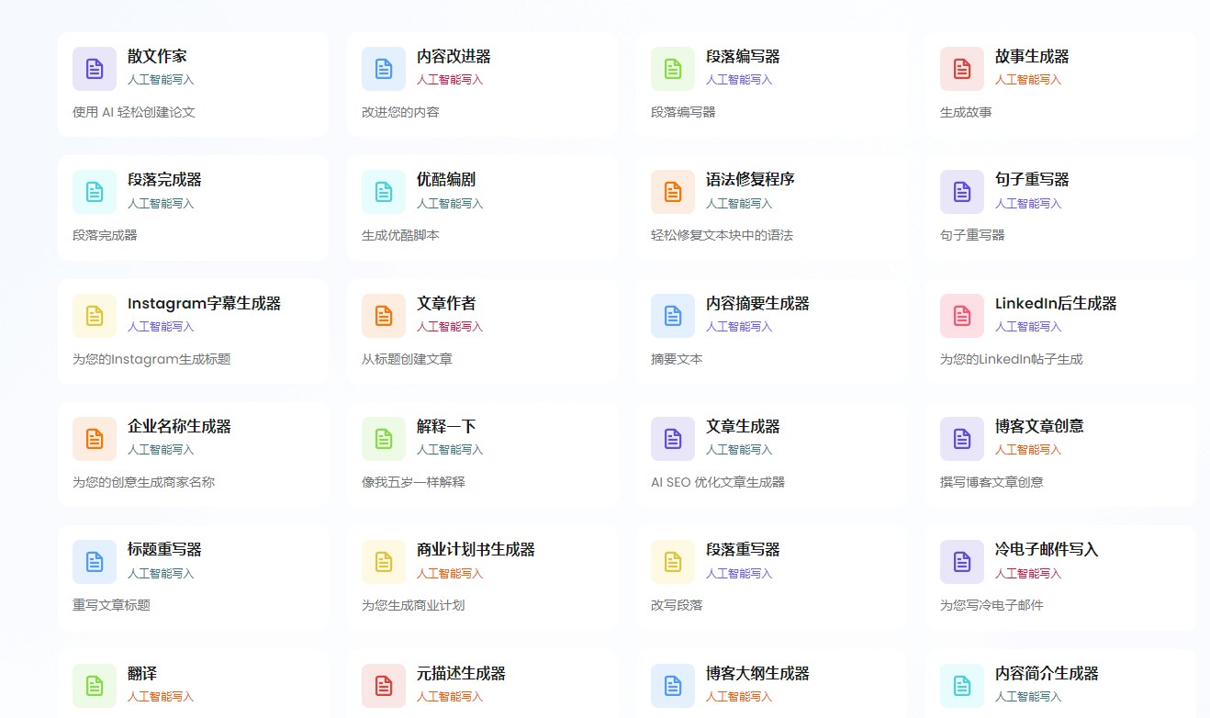
Task: Click the description 为您的创意生成商家名称
Action: [x=143, y=482]
